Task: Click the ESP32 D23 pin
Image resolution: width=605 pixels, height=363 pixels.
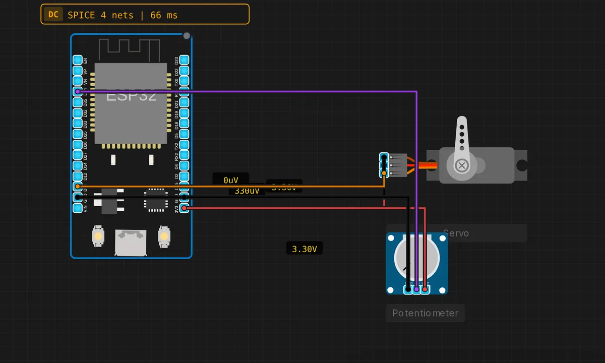Action: click(184, 60)
